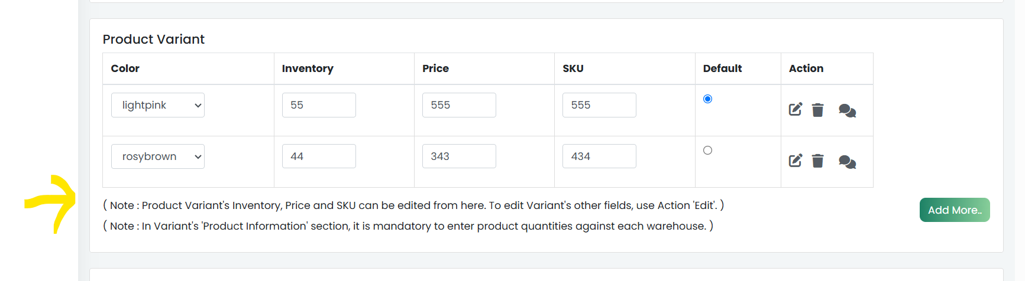Open the lightpink color dropdown

(x=158, y=105)
